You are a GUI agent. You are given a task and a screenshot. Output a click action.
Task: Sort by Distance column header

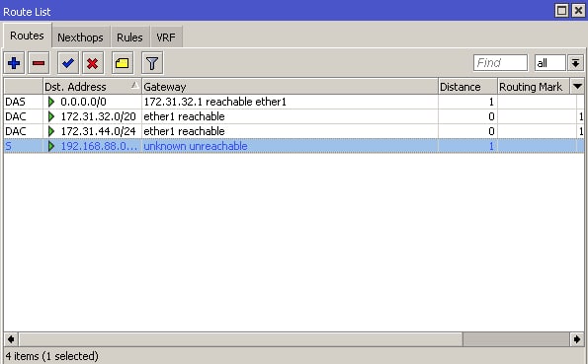(467, 87)
